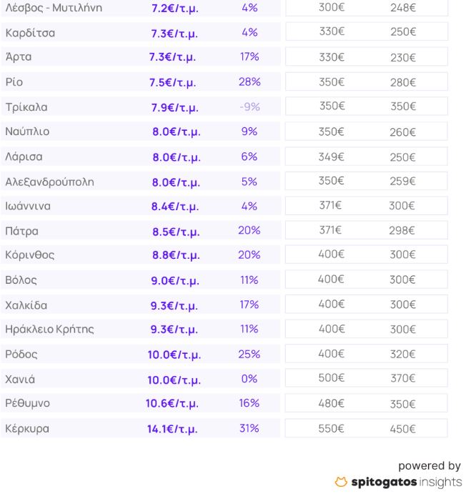This screenshot has height=499, width=471.
Task: Click the 500€ value in Χανιά row
Action: click(x=332, y=378)
